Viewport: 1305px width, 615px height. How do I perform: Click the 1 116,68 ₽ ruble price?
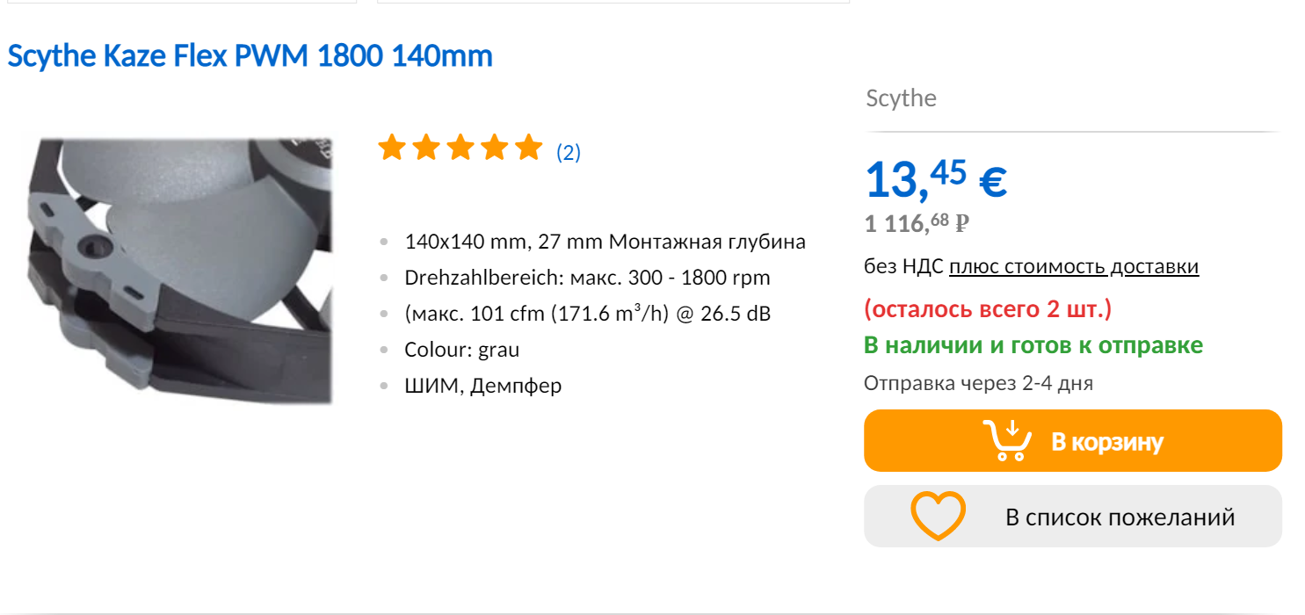coord(916,224)
